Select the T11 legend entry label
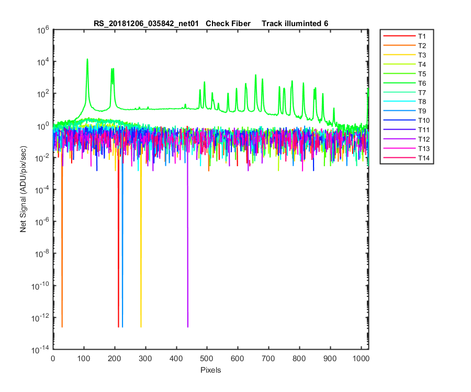Viewport: 471px width, 392px height. pos(424,130)
